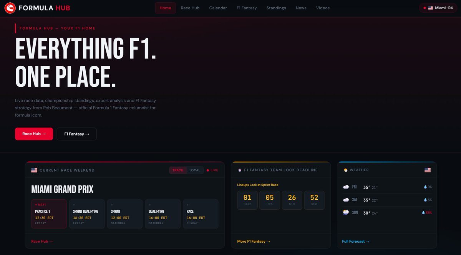Click Sunday's raindrop precipitation icon

[423, 212]
